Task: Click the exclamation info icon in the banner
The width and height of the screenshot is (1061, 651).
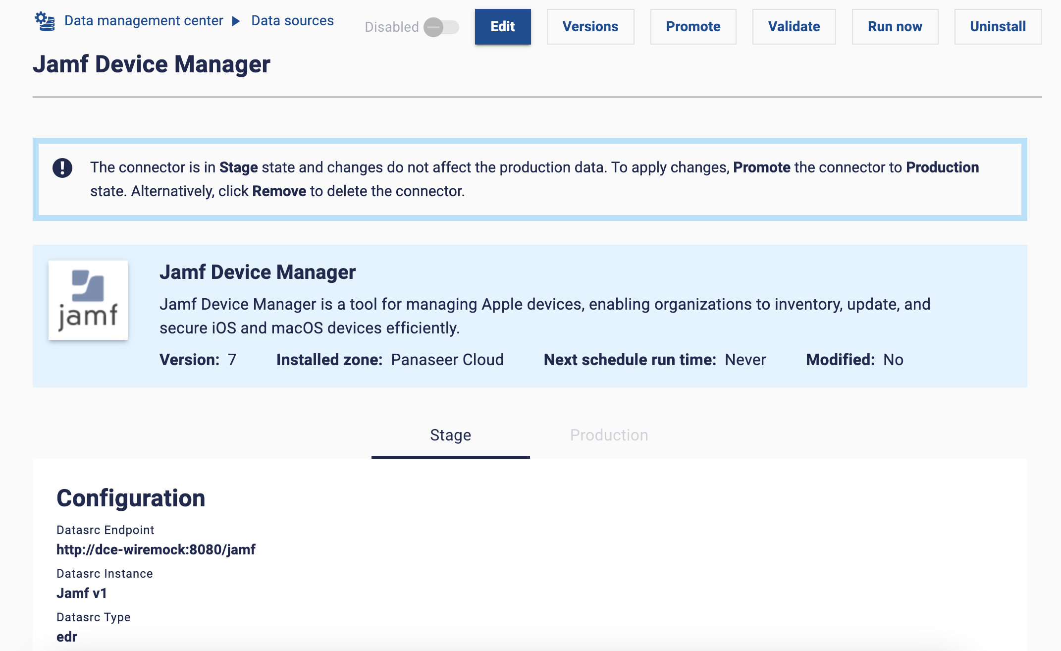Action: [x=62, y=168]
